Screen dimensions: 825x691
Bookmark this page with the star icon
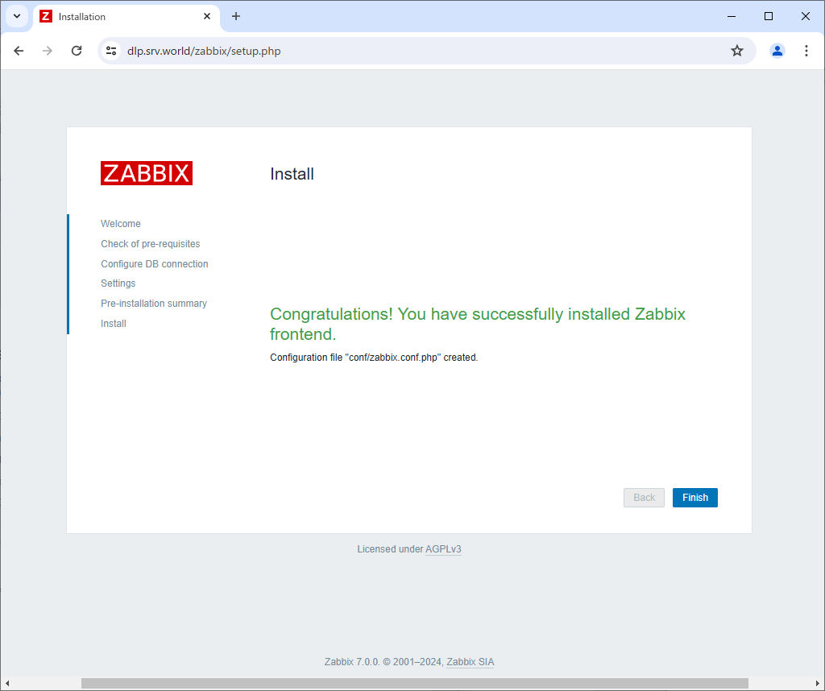737,51
